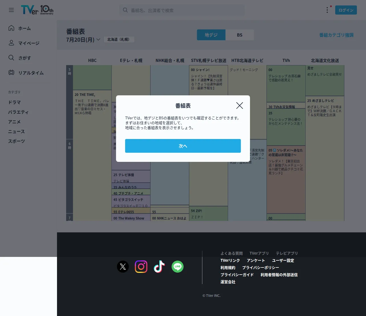Expand the 7月20日(月) date dropdown
The height and width of the screenshot is (316, 366).
83,40
